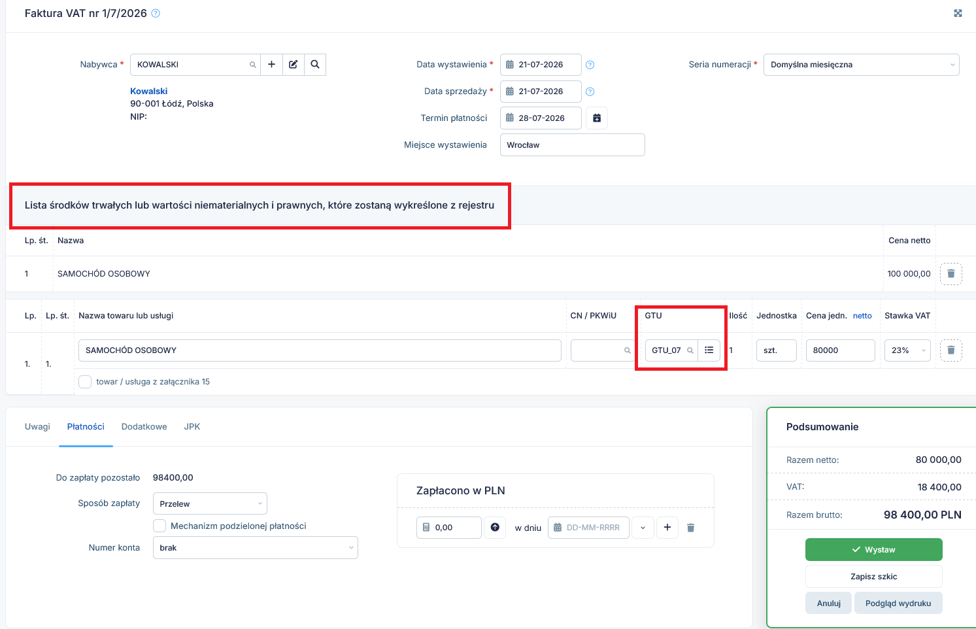Cancel the invoice with Anuluj
Image resolution: width=976 pixels, height=629 pixels.
coord(829,603)
